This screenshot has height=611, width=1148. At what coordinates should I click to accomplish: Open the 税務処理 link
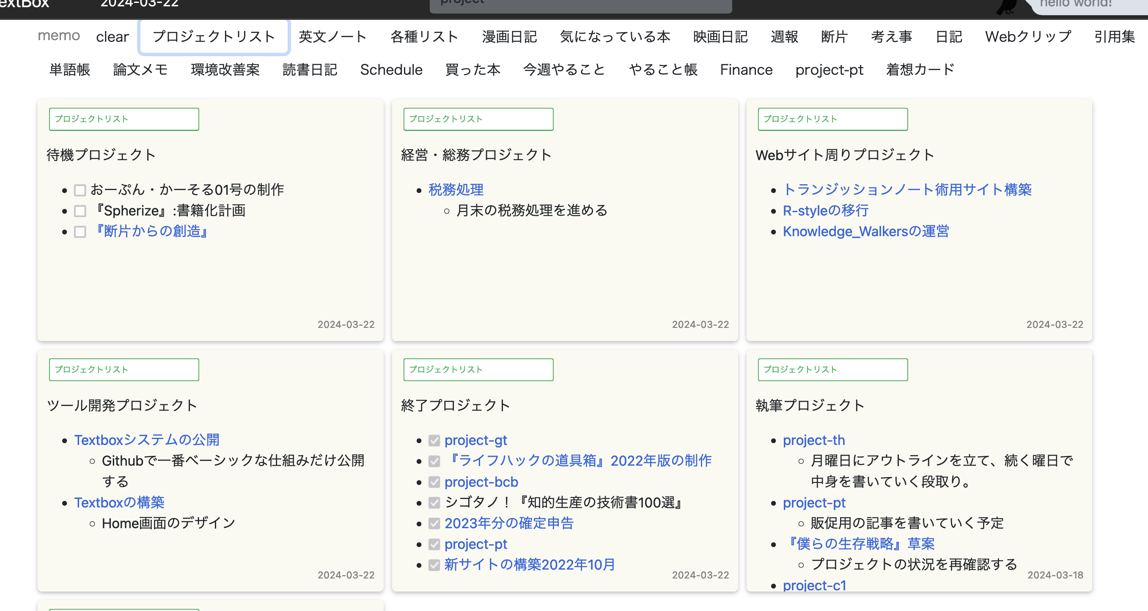point(456,189)
